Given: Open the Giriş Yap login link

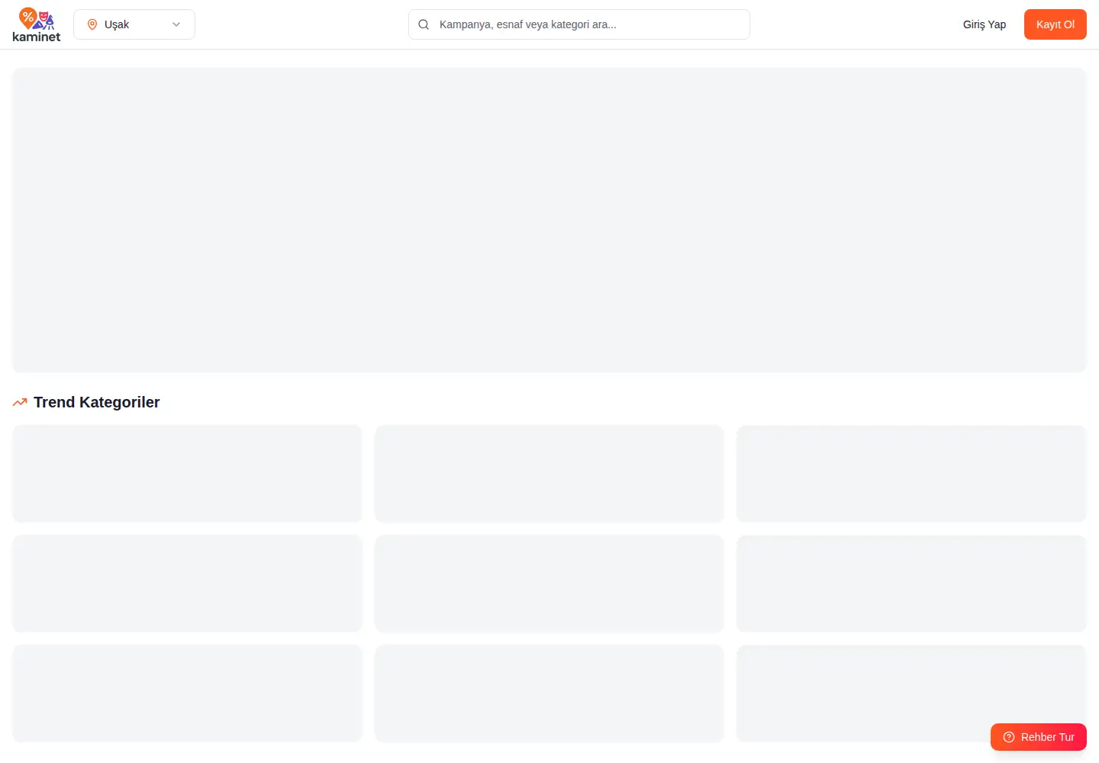Looking at the screenshot, I should click(x=985, y=24).
